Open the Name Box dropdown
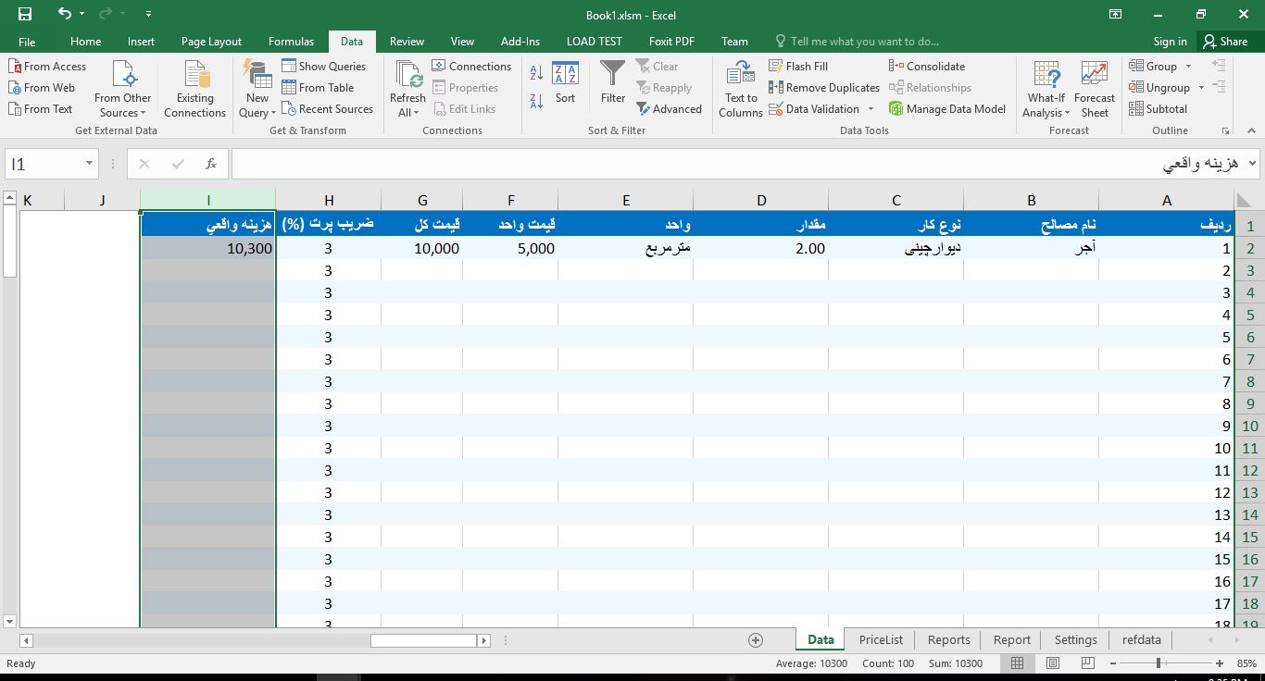1265x681 pixels. coord(89,164)
